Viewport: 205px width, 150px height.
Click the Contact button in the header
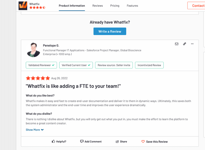(x=198, y=5)
